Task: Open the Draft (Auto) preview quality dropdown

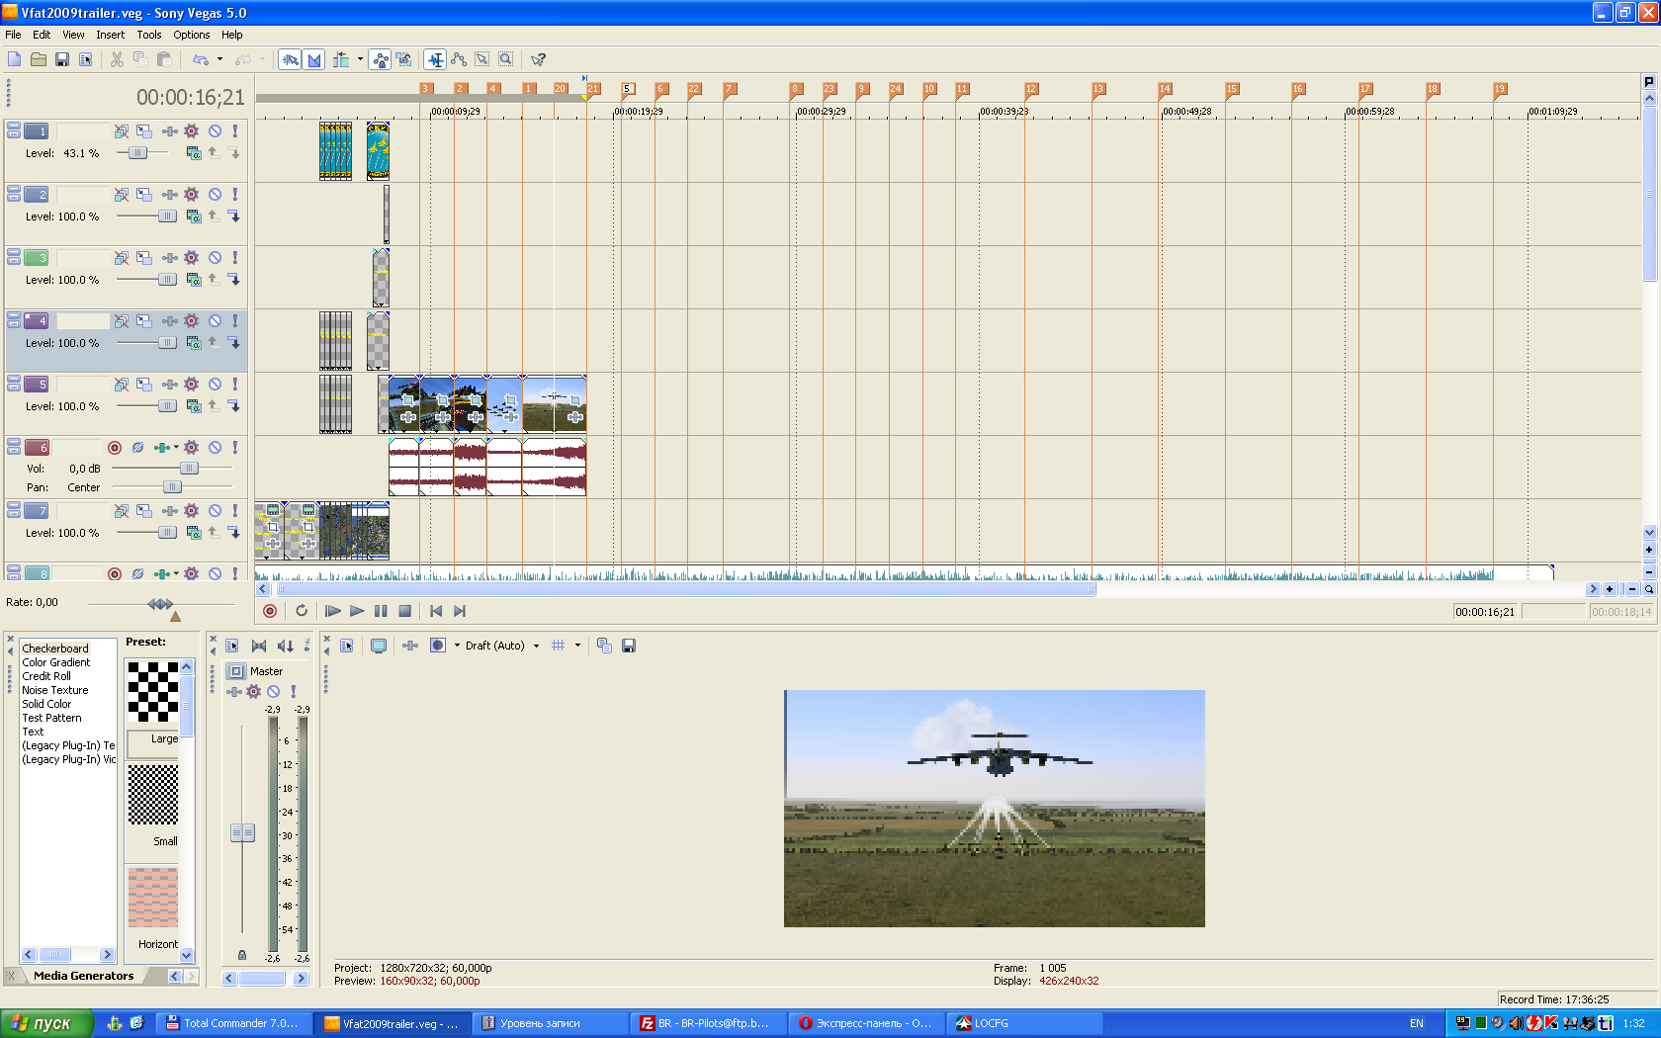Action: (536, 646)
